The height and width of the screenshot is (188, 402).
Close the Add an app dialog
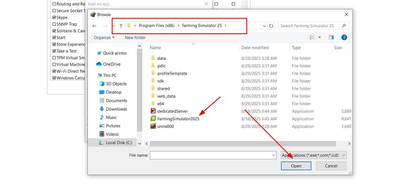207,4
